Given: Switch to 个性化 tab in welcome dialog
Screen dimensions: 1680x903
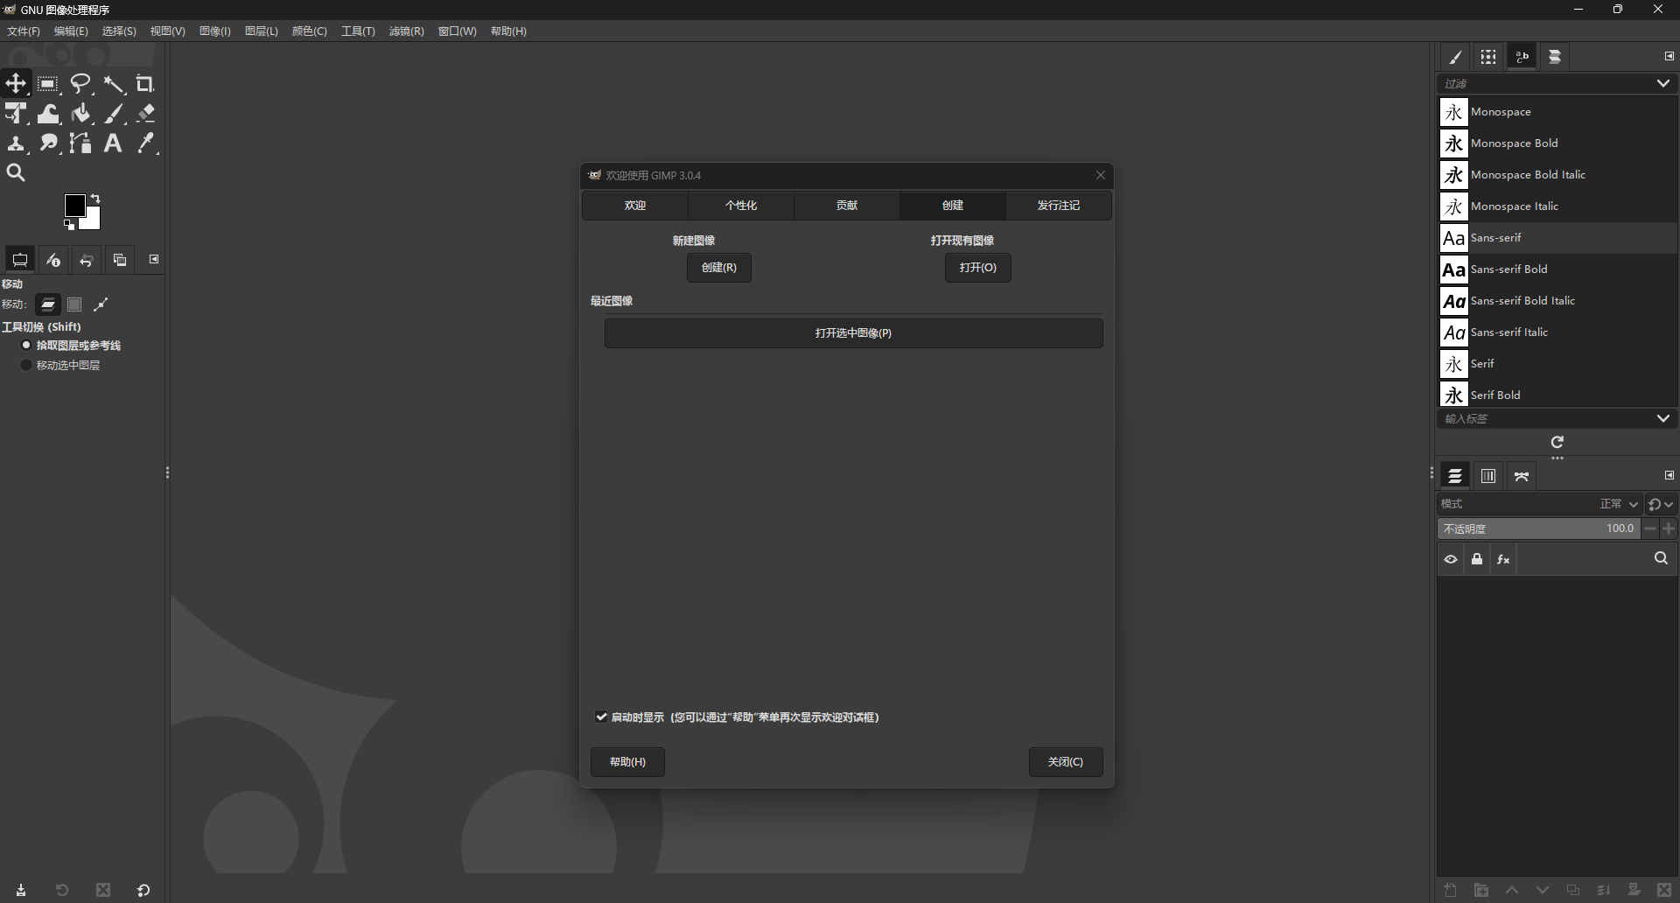Looking at the screenshot, I should [x=741, y=206].
